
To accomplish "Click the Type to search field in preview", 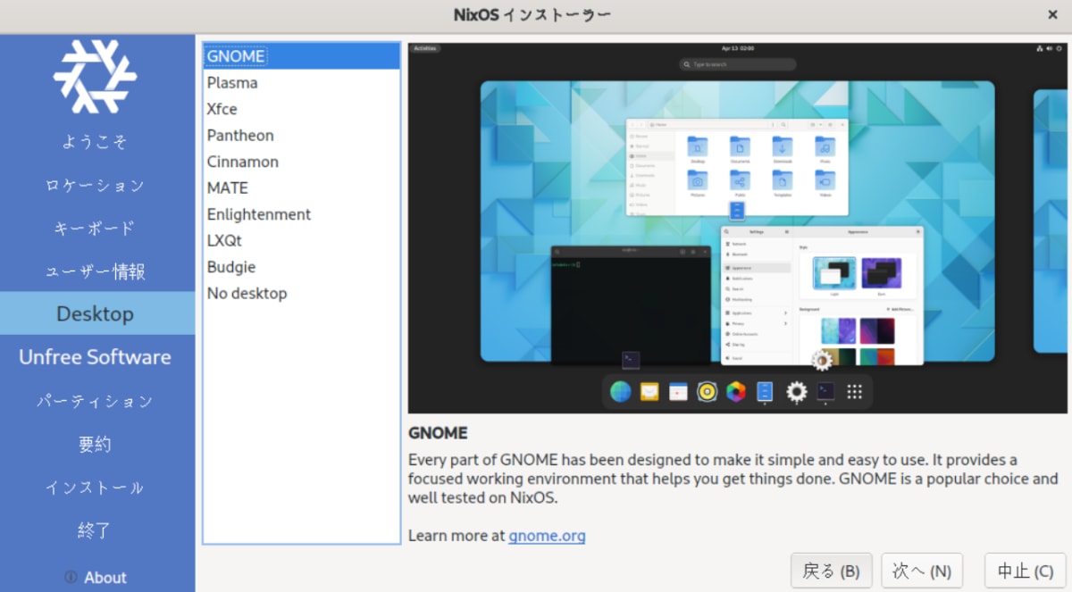I will 737,64.
